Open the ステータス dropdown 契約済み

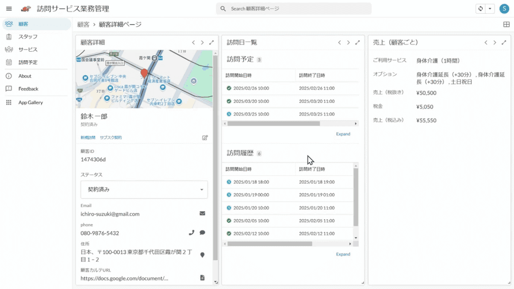(144, 190)
